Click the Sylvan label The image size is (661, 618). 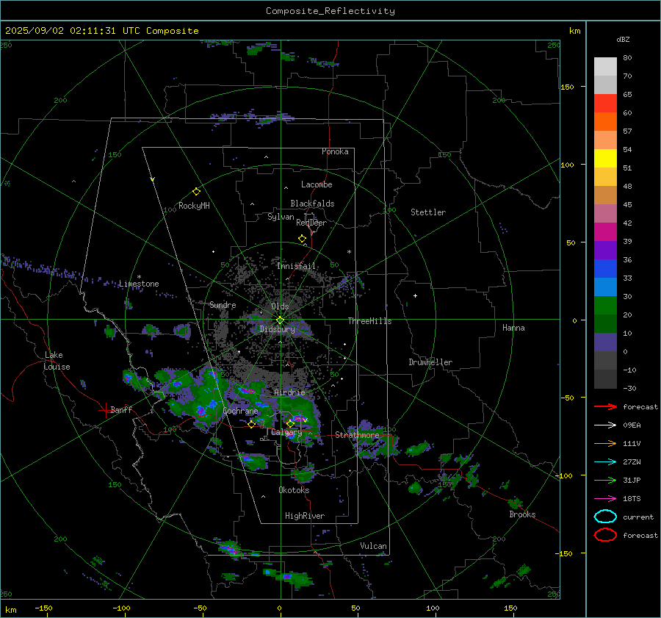tap(281, 217)
